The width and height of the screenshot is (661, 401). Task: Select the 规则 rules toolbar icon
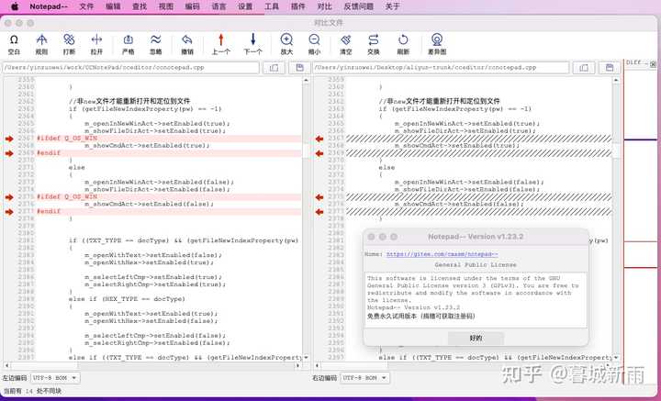coord(41,44)
